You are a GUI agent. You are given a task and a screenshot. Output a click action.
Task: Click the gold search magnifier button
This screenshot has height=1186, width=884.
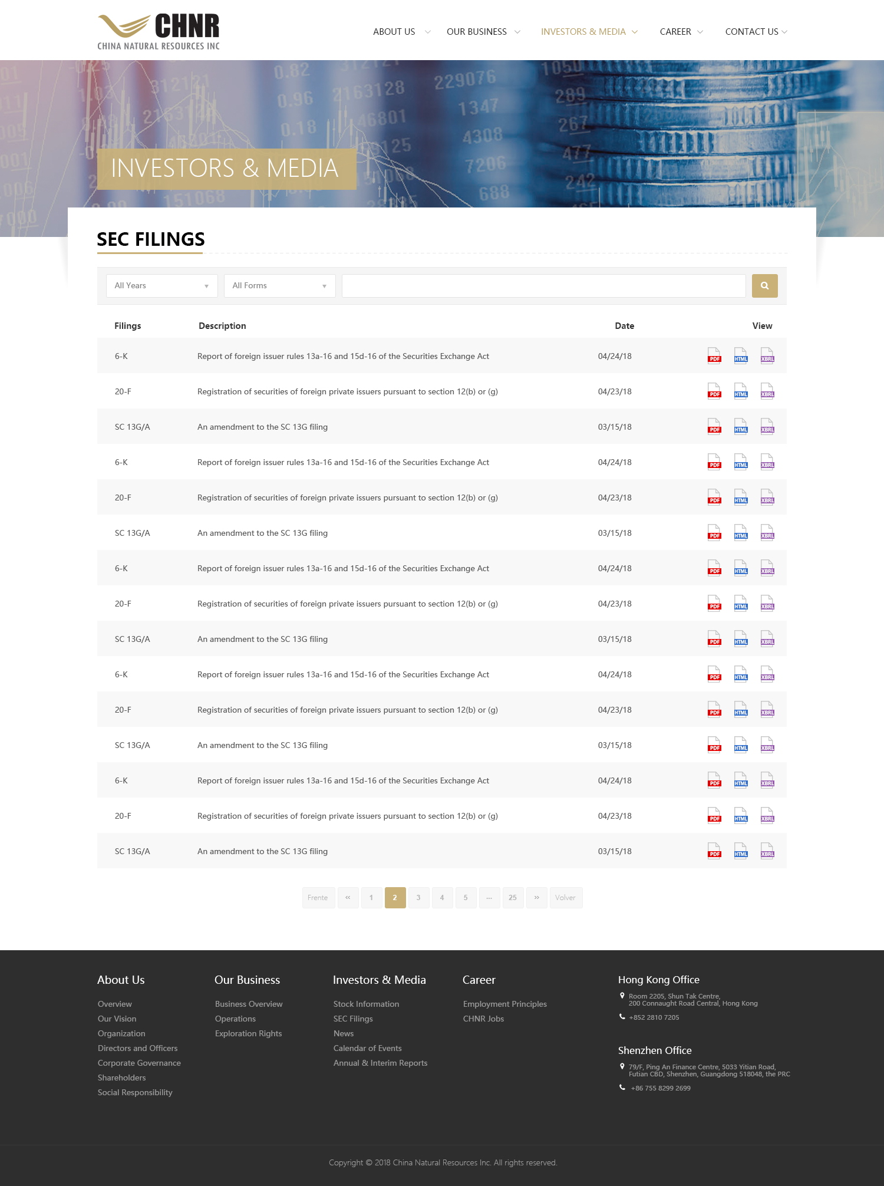click(764, 286)
